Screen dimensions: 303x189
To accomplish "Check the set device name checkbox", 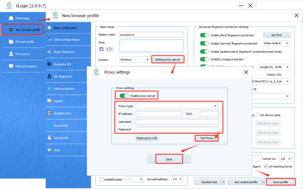I will point(258,115).
